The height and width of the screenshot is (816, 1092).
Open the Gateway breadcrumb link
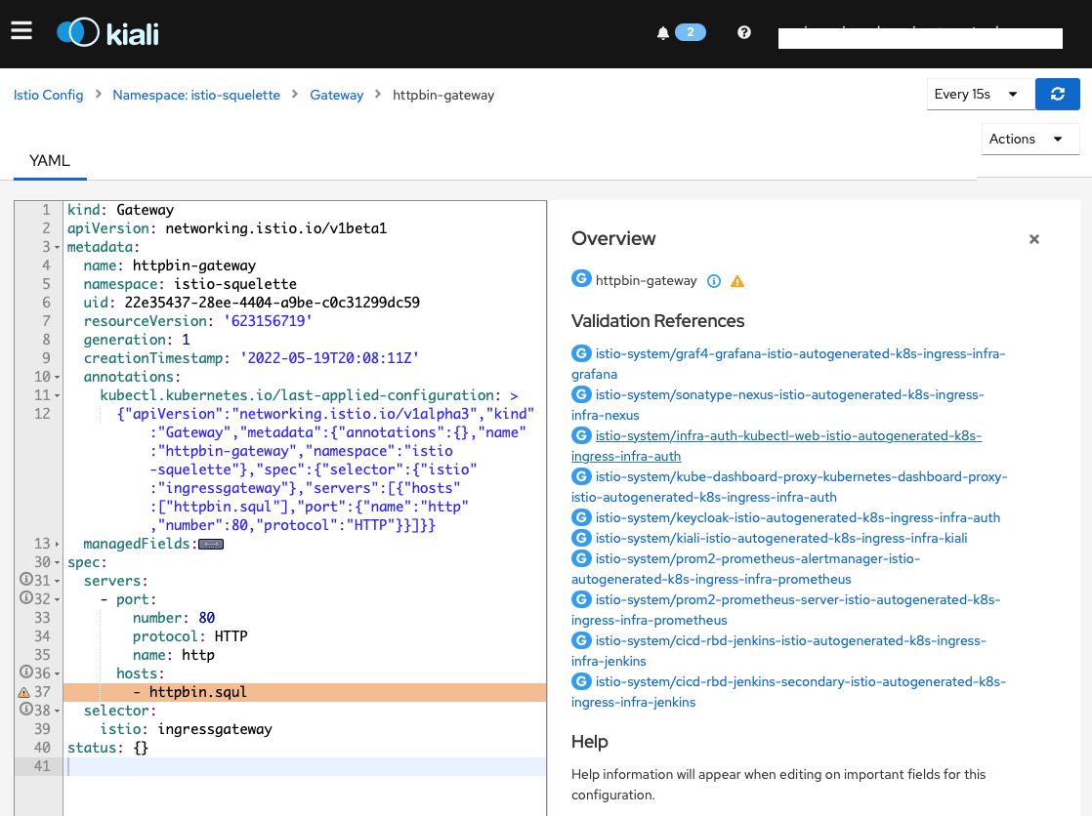(x=336, y=95)
